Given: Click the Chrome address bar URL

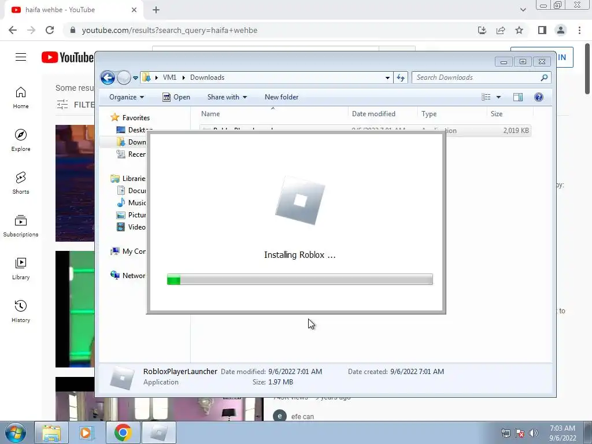Looking at the screenshot, I should click(169, 30).
